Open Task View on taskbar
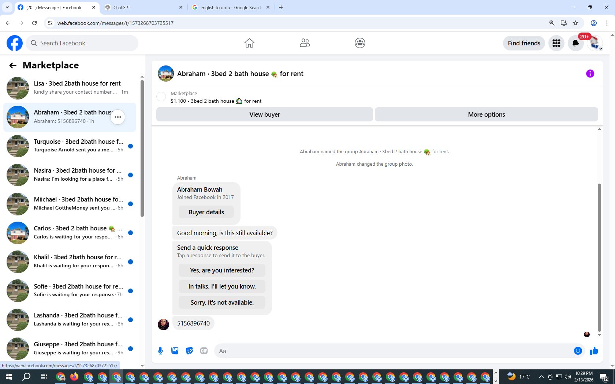The height and width of the screenshot is (384, 615). click(44, 377)
